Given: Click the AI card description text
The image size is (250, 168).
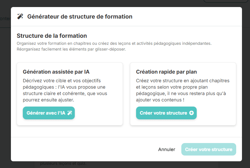Looking at the screenshot, I should [65, 90].
